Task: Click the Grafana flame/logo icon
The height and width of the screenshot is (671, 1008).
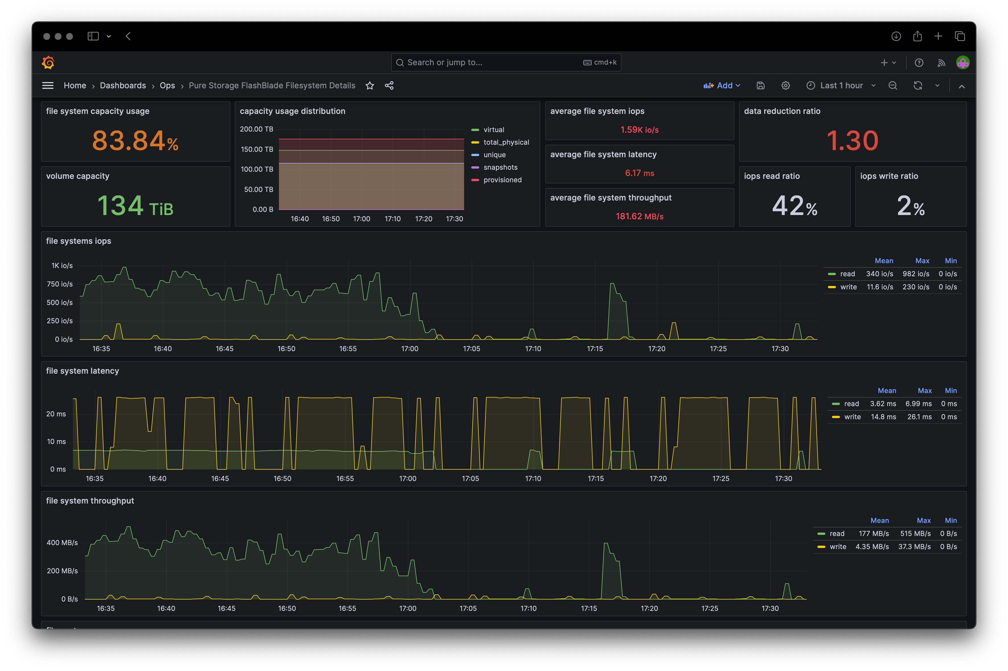Action: pyautogui.click(x=47, y=62)
